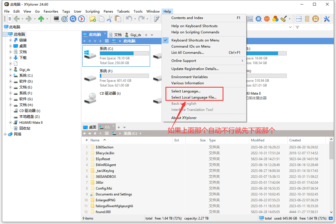Click the blue tag badge icon

[259, 19]
